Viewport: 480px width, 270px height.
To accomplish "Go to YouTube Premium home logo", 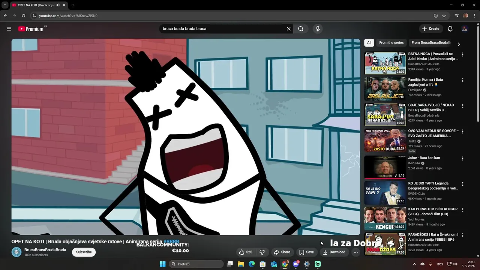I will coord(31,29).
